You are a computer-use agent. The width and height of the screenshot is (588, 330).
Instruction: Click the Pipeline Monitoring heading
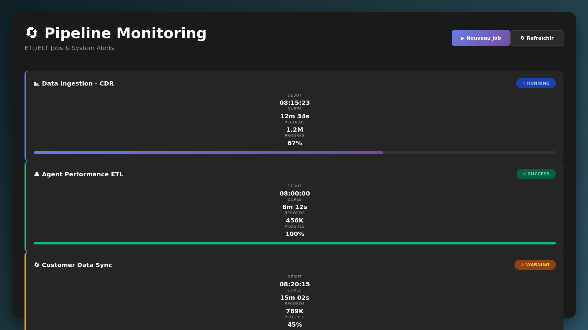(x=125, y=33)
